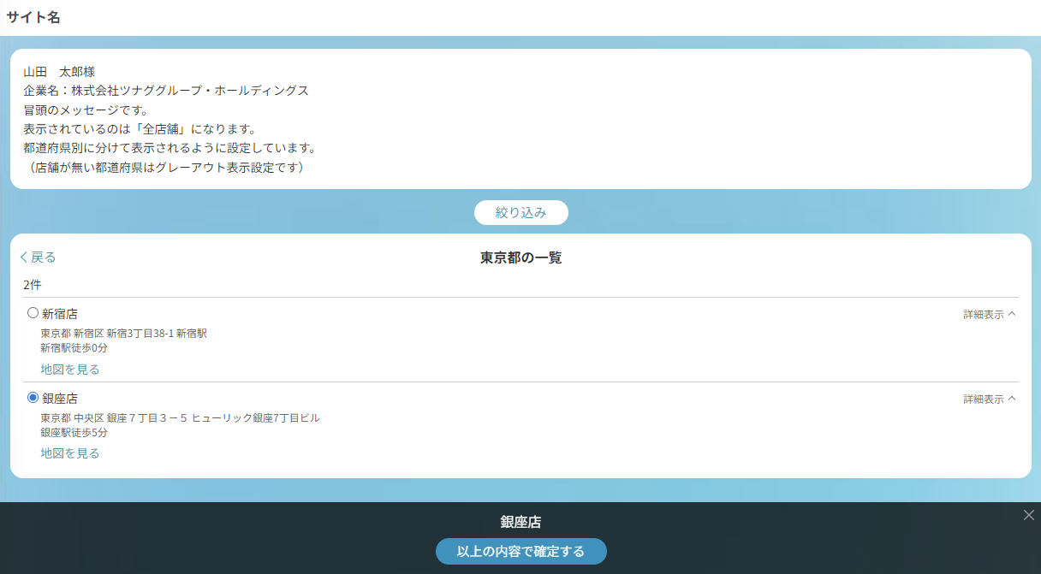Select the 新宿店 radio button
Screen dimensions: 1041x574
(33, 313)
